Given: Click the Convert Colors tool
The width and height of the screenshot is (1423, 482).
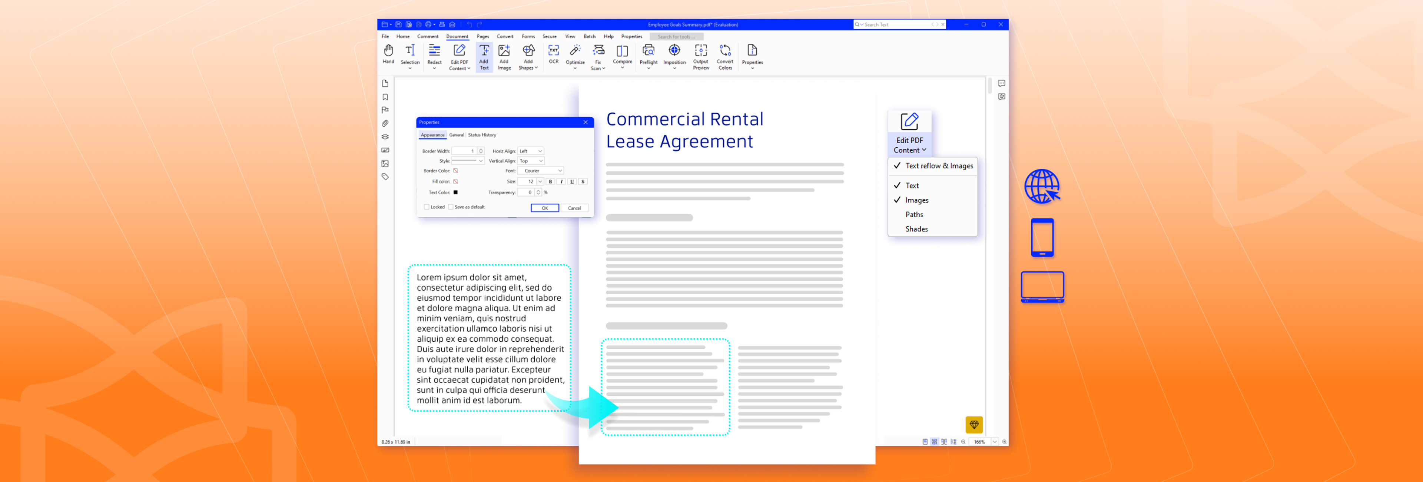Looking at the screenshot, I should tap(725, 56).
